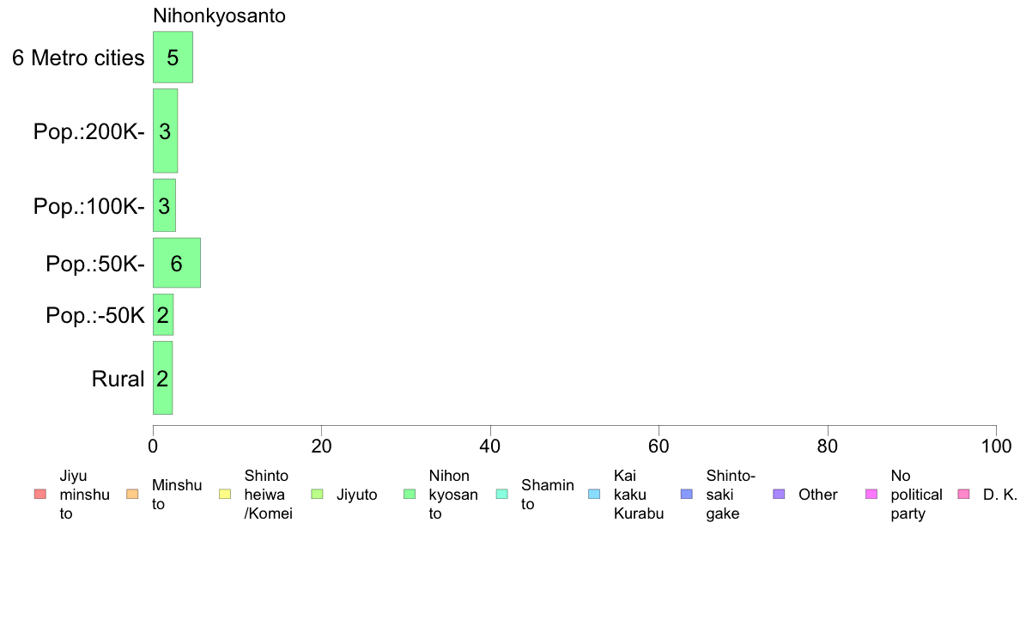Select the Other purple legend swatch
Image resolution: width=1020 pixels, height=632 pixels.
pos(780,494)
